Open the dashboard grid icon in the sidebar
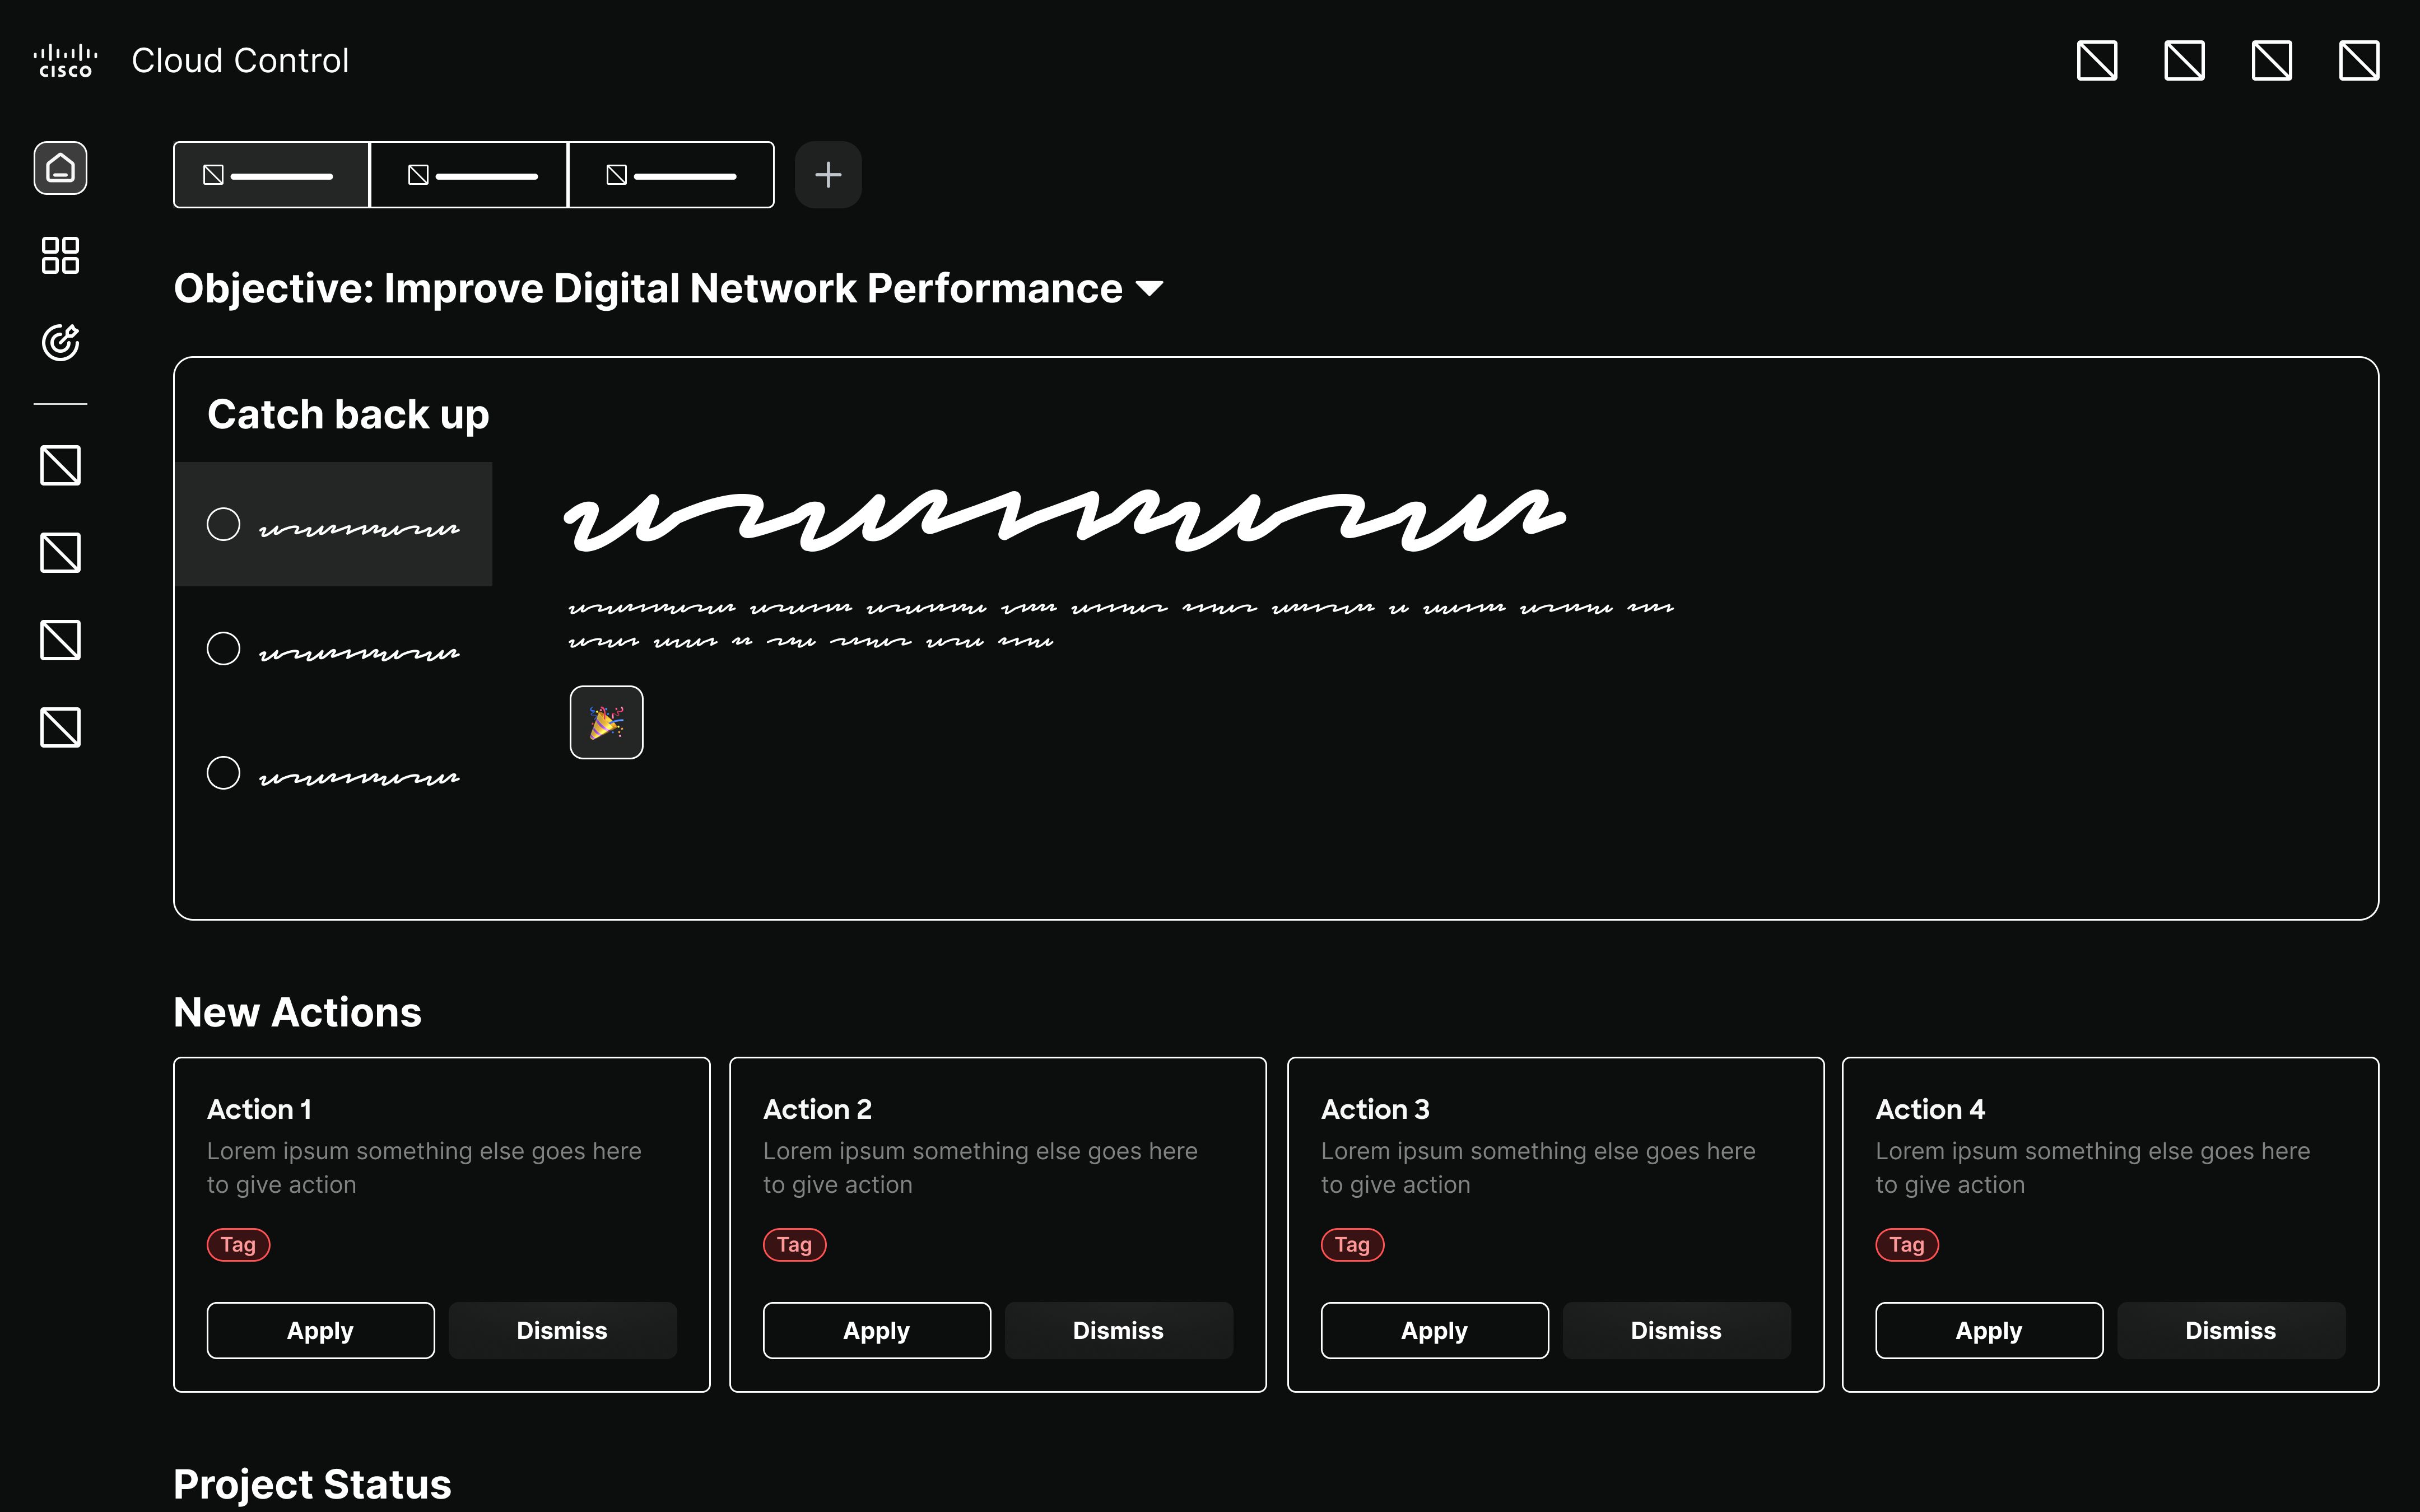 (x=60, y=256)
